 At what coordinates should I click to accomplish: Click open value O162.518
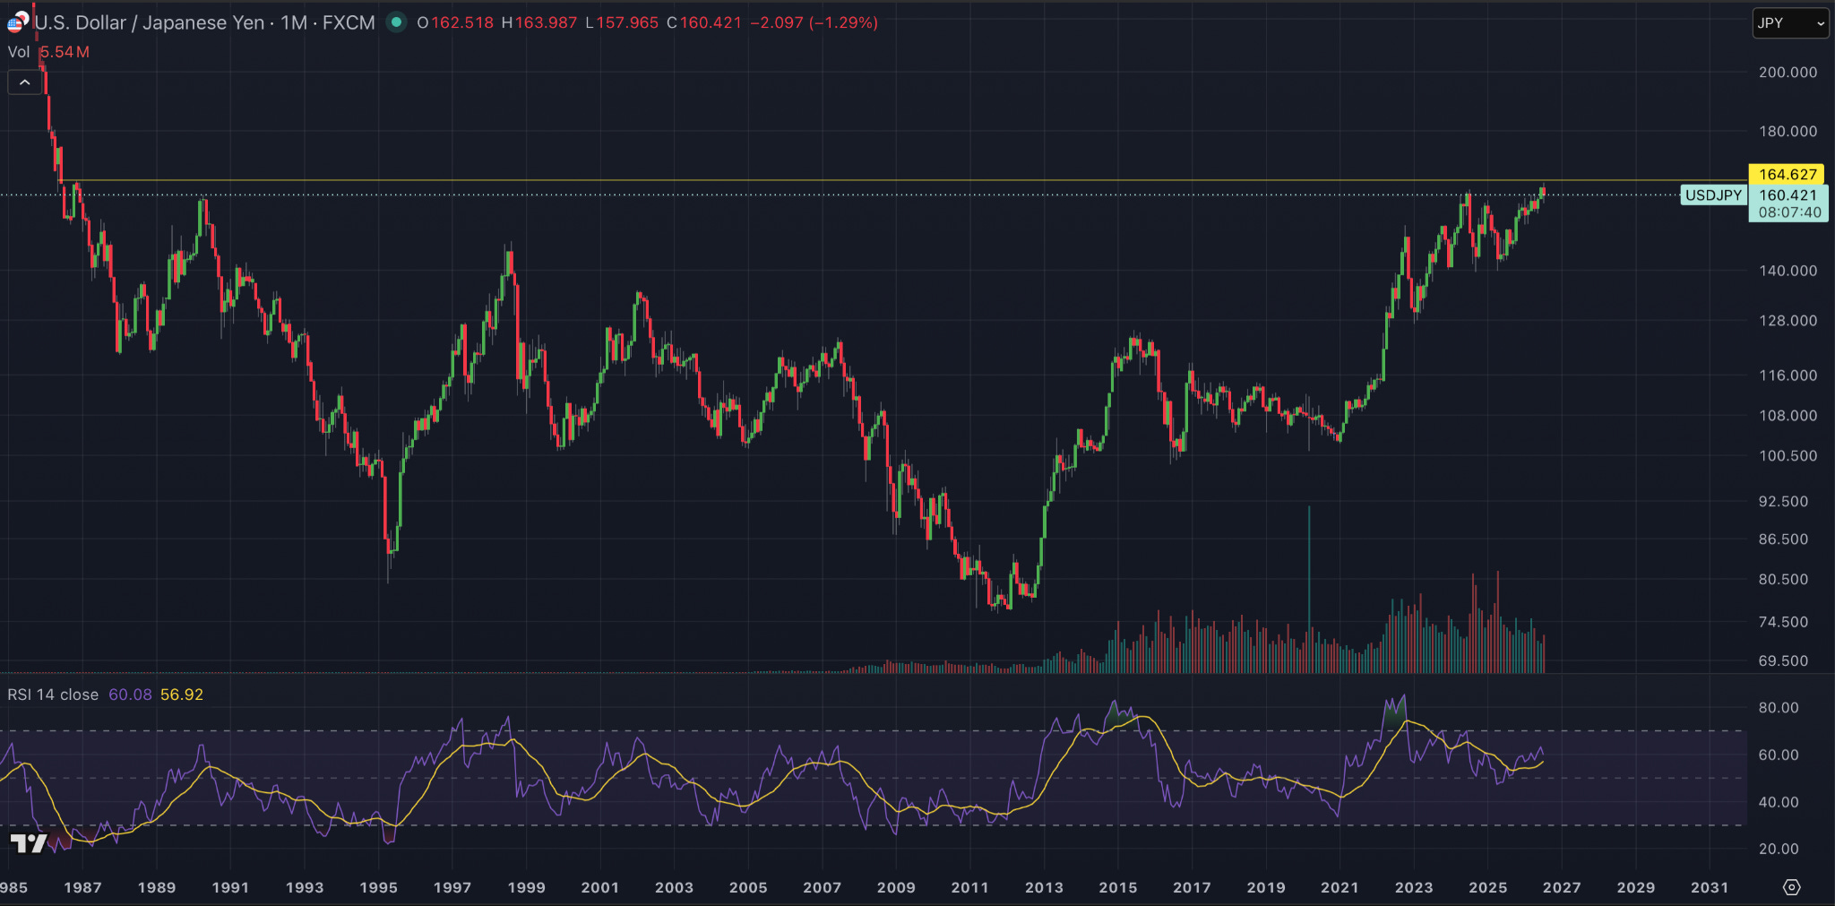[x=455, y=22]
